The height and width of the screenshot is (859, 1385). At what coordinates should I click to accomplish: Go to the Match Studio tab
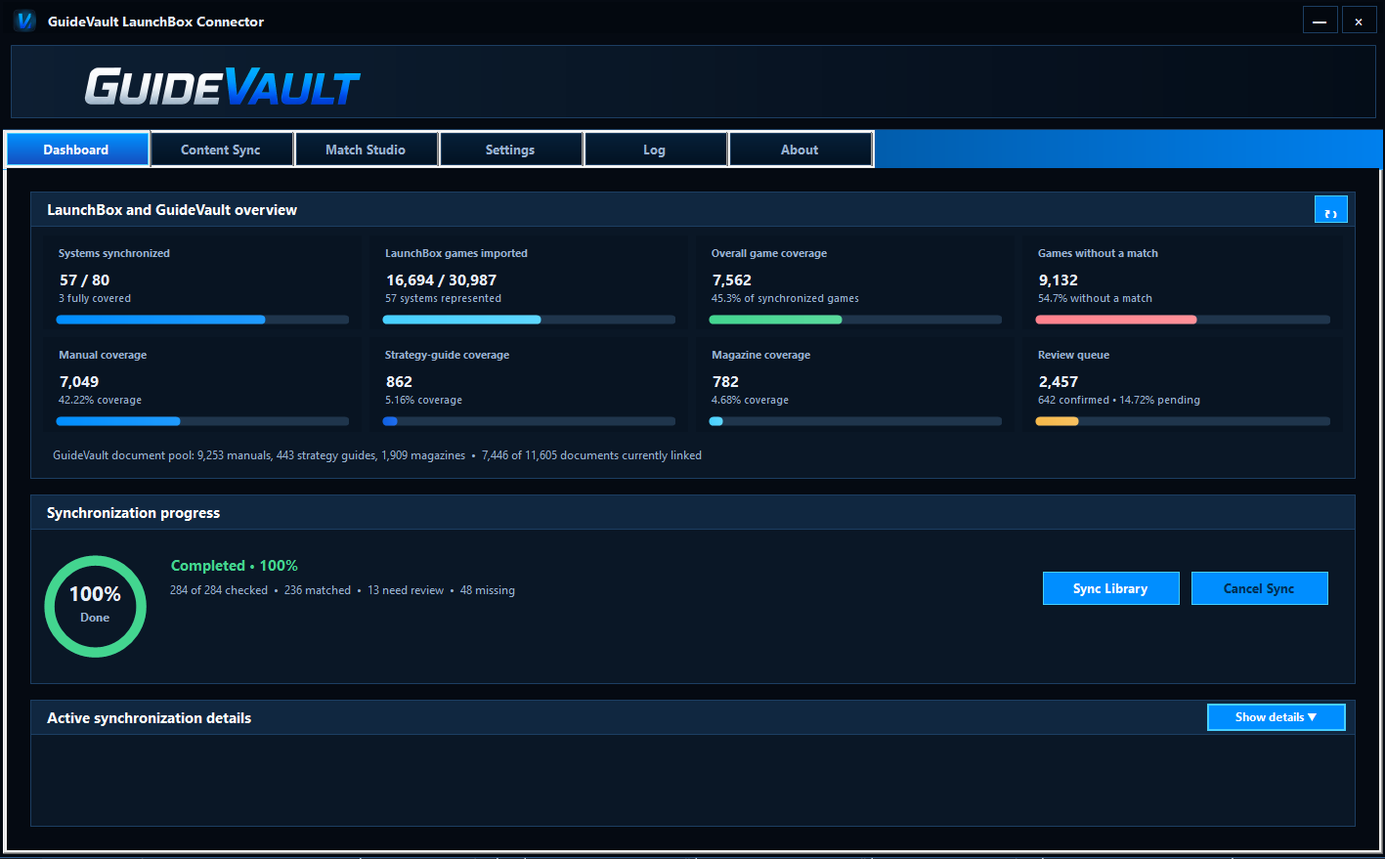[x=366, y=150]
